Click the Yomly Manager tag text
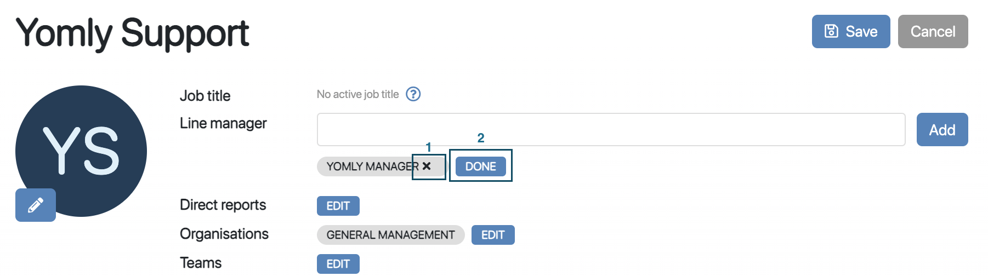 (372, 166)
